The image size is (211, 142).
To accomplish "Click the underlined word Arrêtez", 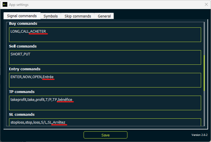I will (59, 122).
